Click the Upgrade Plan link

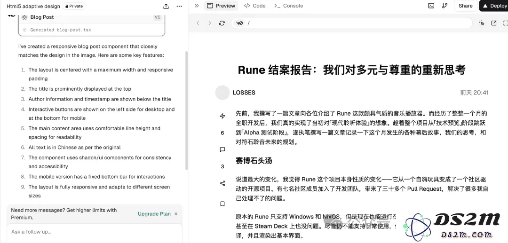point(154,213)
